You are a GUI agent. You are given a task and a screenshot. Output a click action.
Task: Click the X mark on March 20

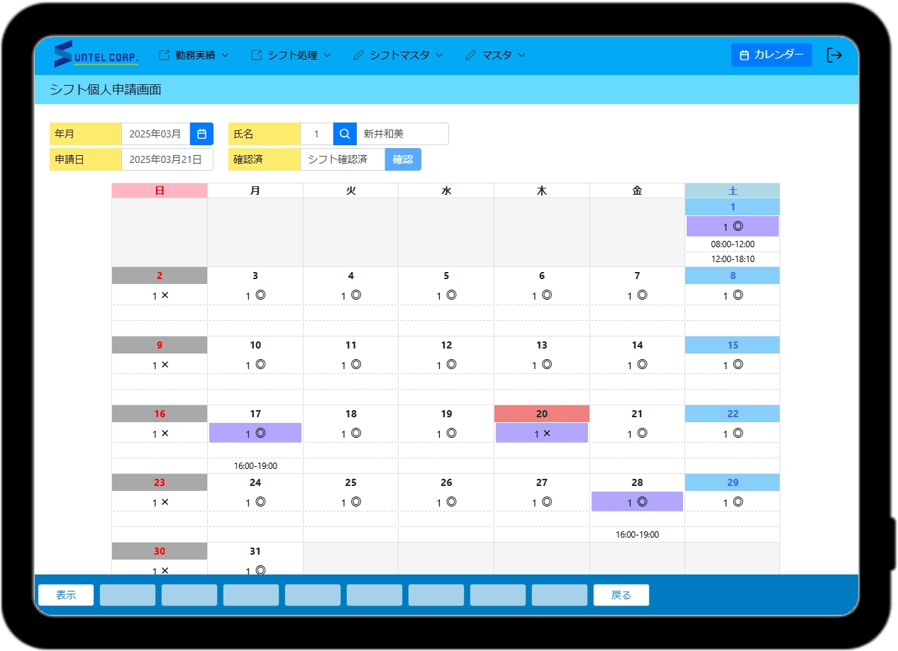pos(546,434)
